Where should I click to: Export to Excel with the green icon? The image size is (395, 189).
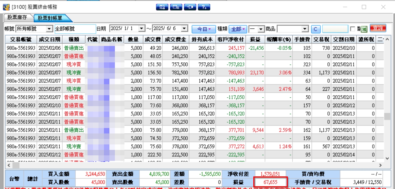pos(364,29)
